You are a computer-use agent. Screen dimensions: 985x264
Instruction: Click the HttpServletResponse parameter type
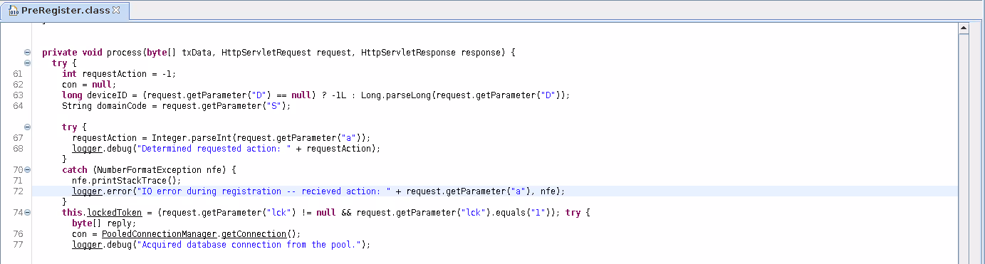coord(410,53)
